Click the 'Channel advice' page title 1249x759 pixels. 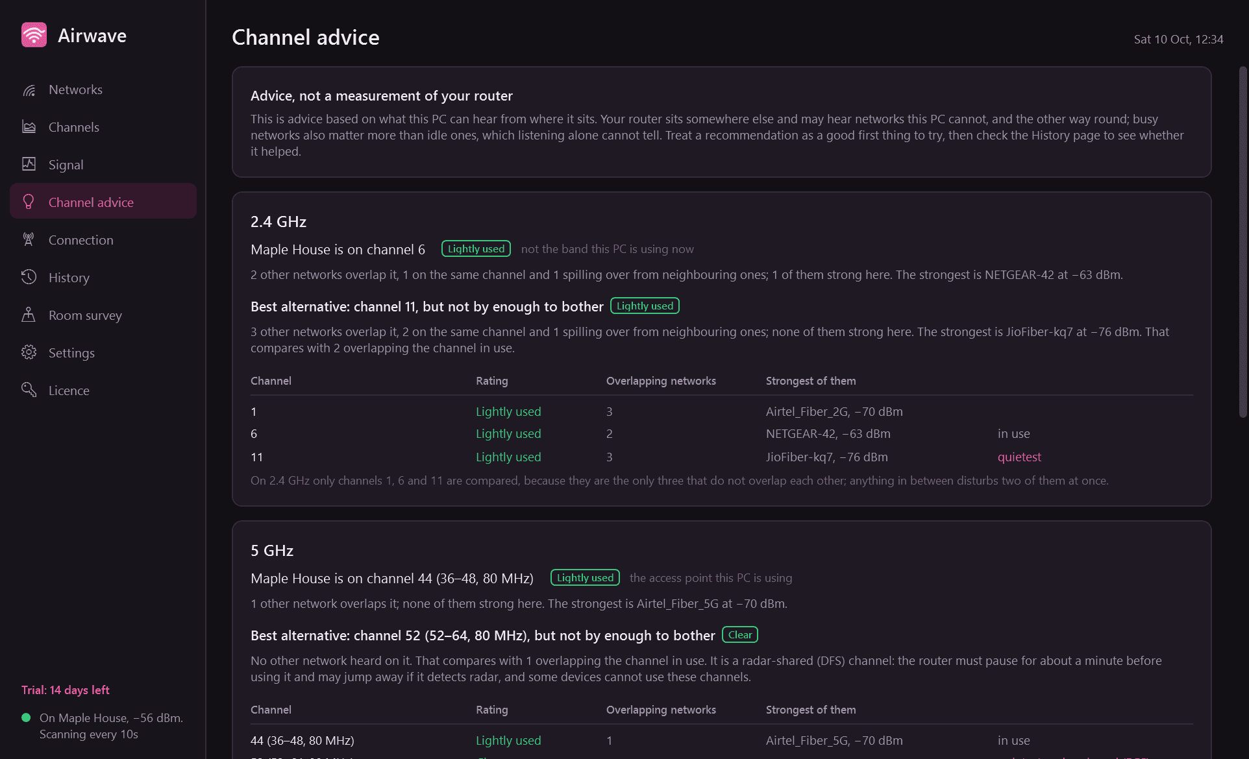[306, 38]
